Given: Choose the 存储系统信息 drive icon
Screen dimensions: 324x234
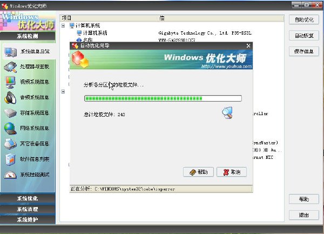Looking at the screenshot, I should click(10, 113).
